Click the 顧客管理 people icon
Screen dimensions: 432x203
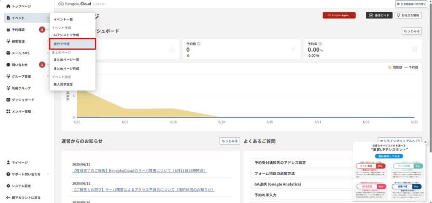[x=8, y=41]
